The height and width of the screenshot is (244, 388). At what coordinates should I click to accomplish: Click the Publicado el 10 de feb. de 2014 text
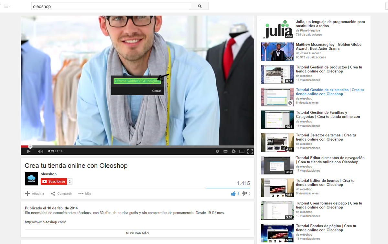[x=51, y=208]
